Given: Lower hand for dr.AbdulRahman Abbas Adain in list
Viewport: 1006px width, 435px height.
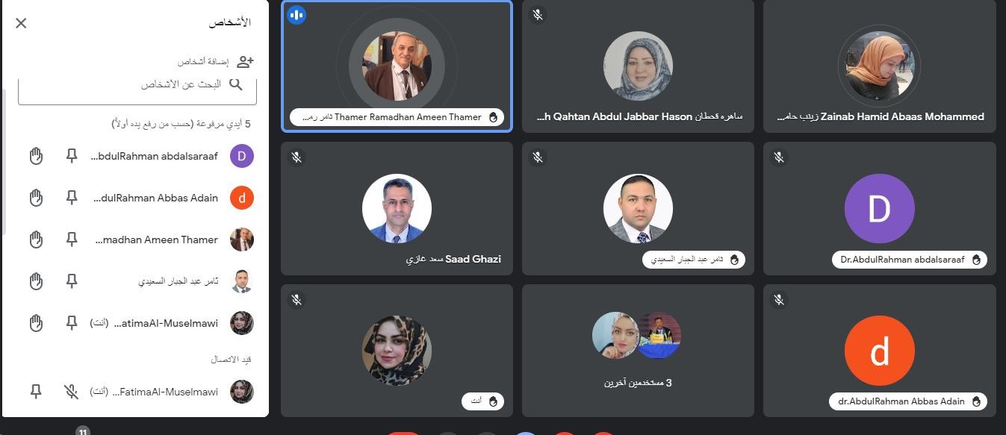Looking at the screenshot, I should (x=36, y=198).
